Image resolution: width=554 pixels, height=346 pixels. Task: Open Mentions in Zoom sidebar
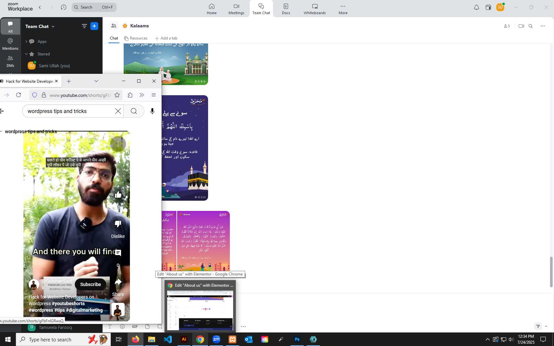(x=10, y=44)
